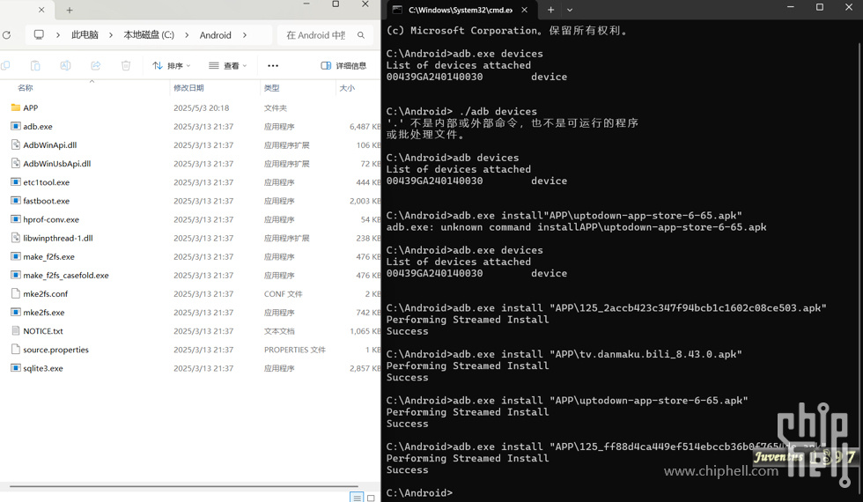Open the 查看 view dropdown
The height and width of the screenshot is (502, 863).
click(x=227, y=66)
